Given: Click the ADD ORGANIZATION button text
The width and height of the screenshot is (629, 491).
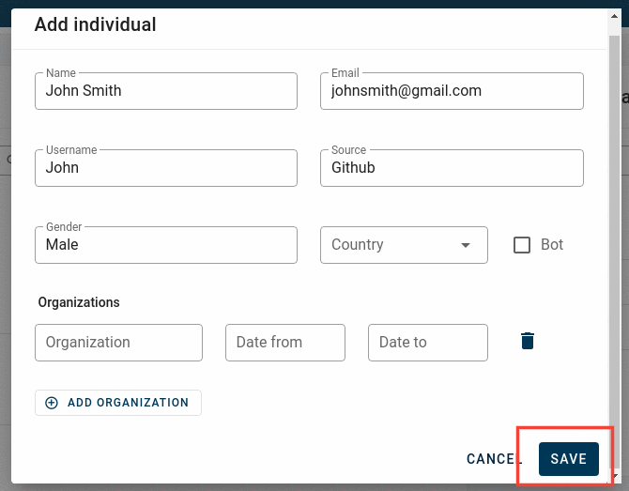Looking at the screenshot, I should (x=128, y=403).
